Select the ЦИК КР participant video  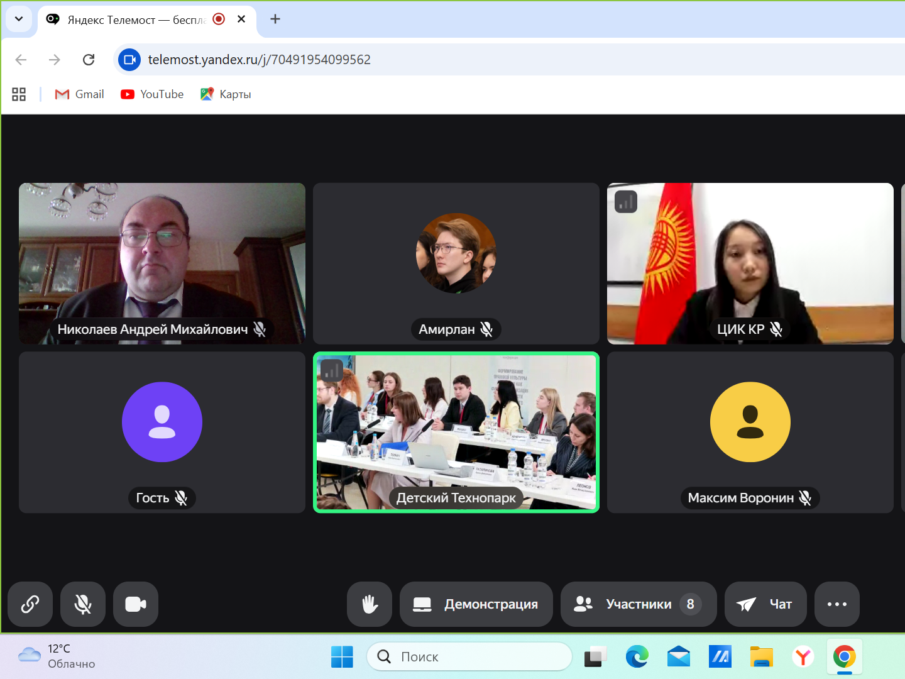point(750,263)
